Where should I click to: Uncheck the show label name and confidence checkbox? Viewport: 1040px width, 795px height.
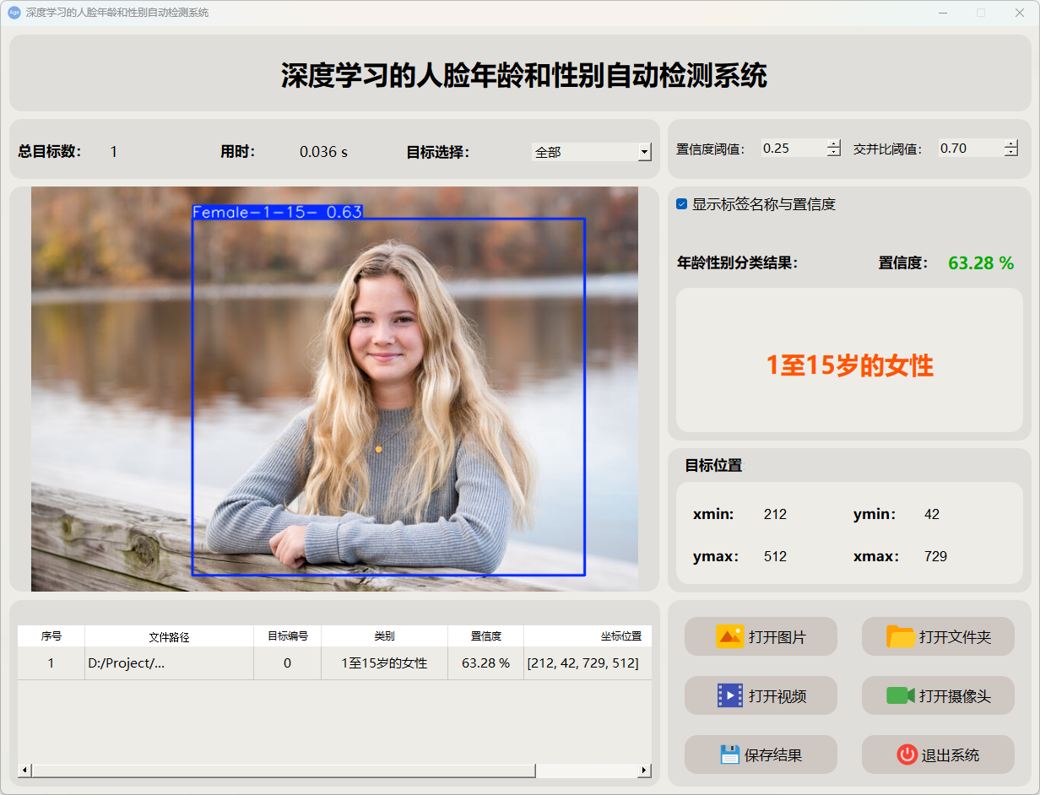point(682,204)
